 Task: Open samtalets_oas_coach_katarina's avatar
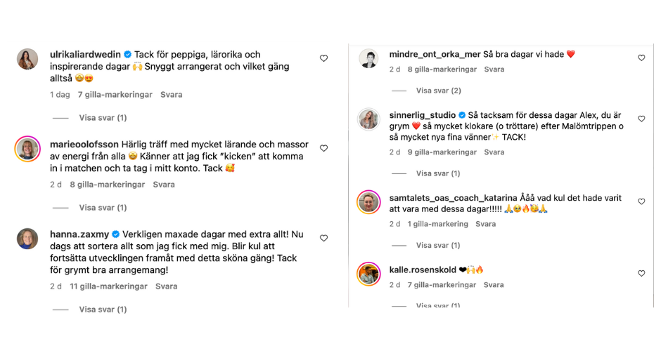(368, 202)
